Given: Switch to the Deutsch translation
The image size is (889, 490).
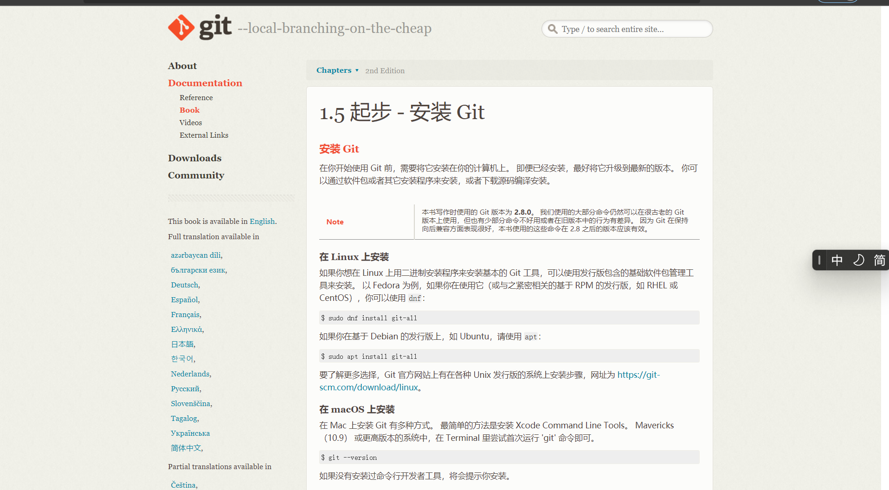Looking at the screenshot, I should tap(185, 285).
